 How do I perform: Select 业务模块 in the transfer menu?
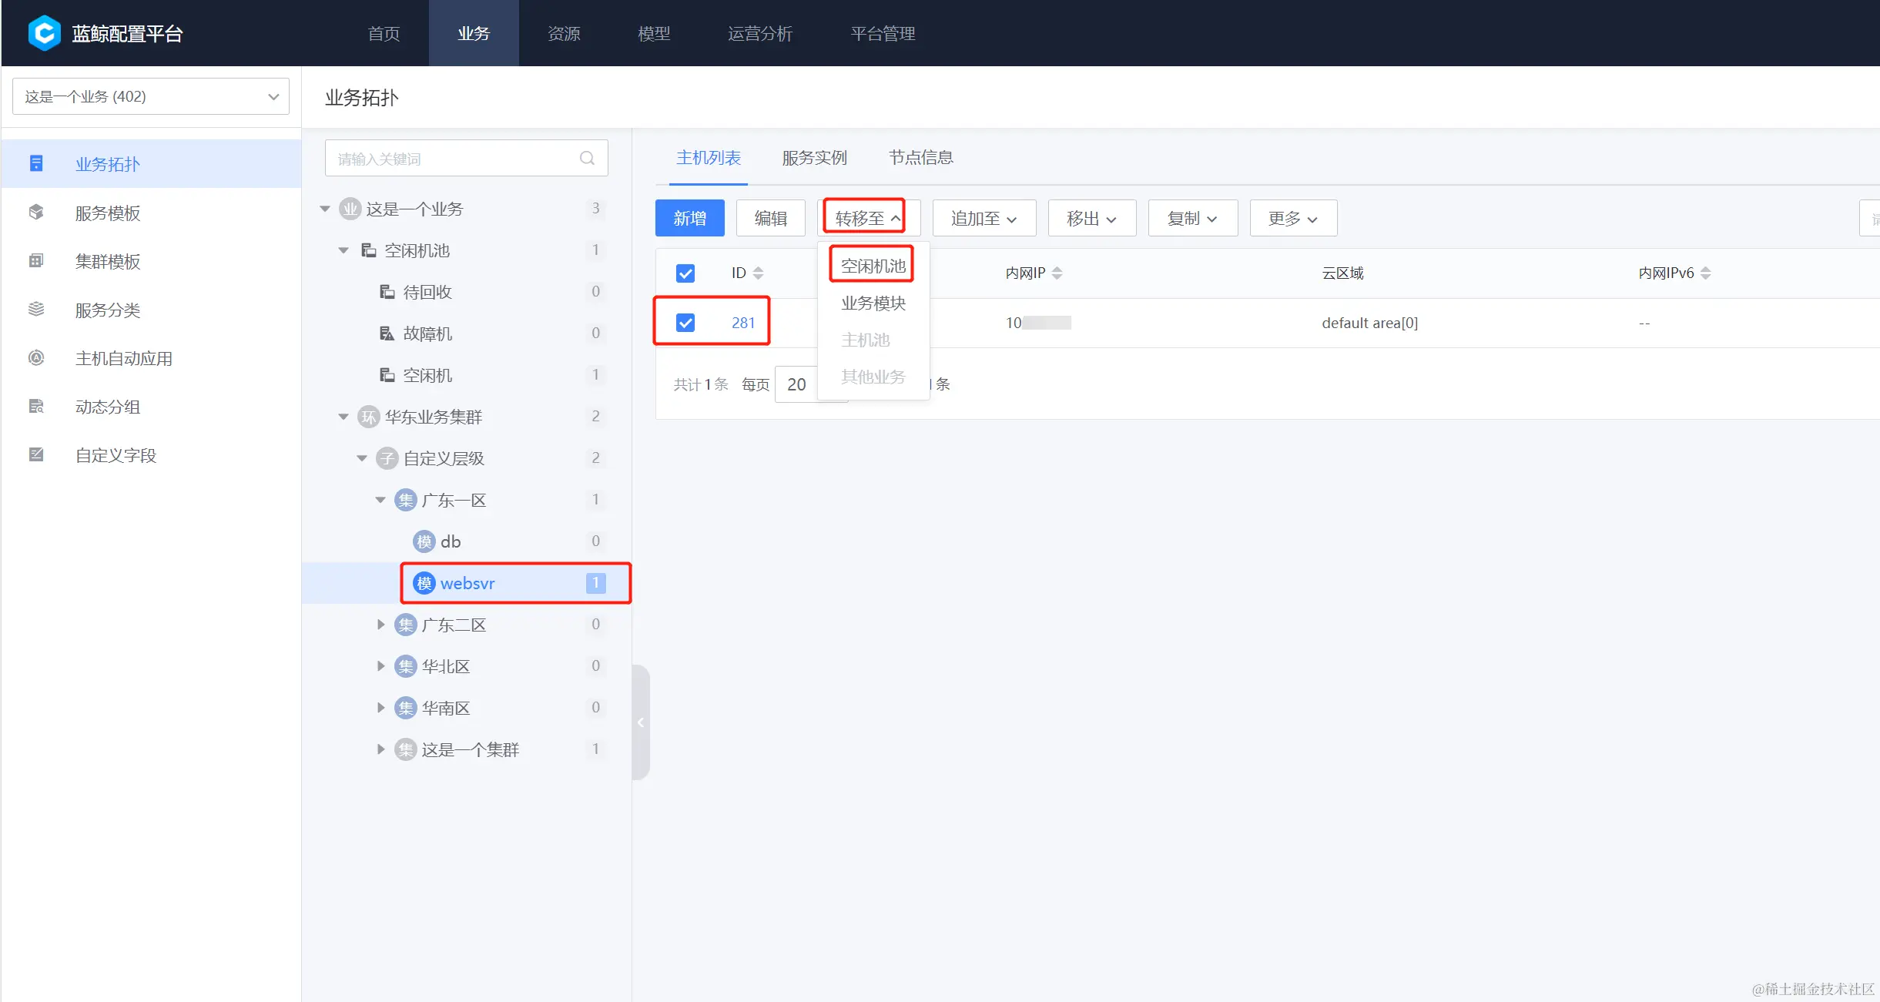click(x=873, y=303)
